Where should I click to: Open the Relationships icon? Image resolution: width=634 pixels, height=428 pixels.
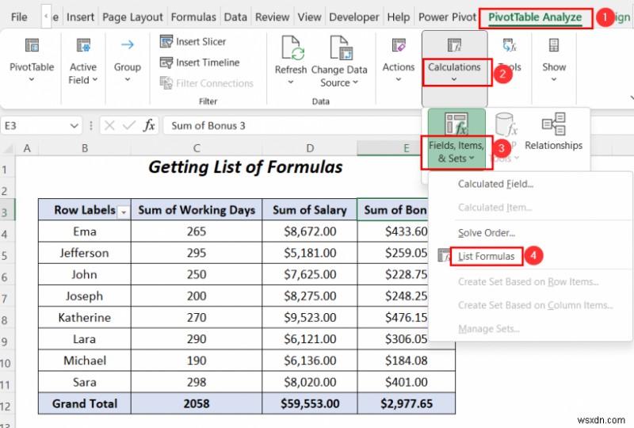click(x=553, y=124)
